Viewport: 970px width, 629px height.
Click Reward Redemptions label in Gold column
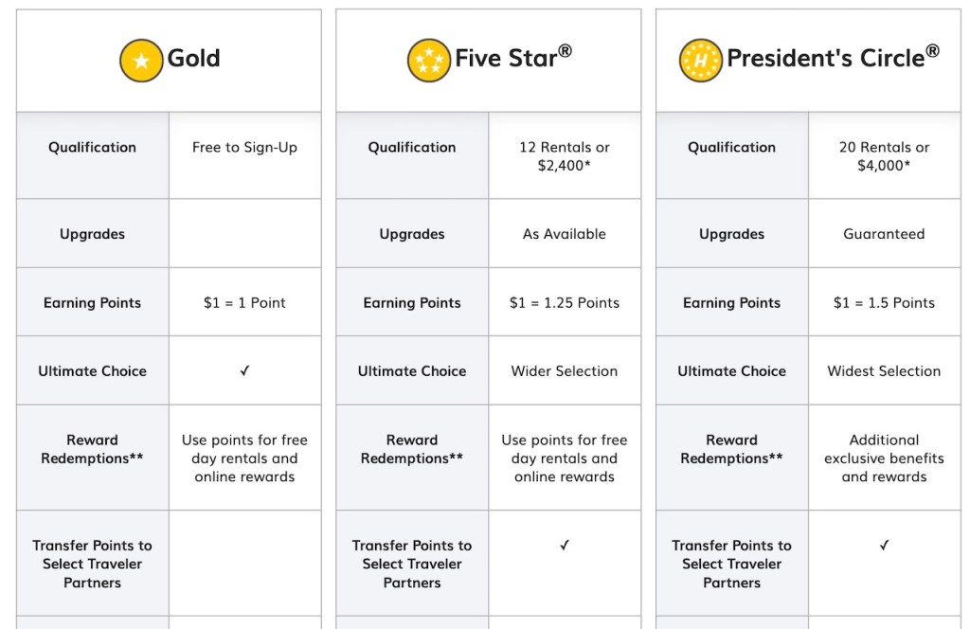92,449
